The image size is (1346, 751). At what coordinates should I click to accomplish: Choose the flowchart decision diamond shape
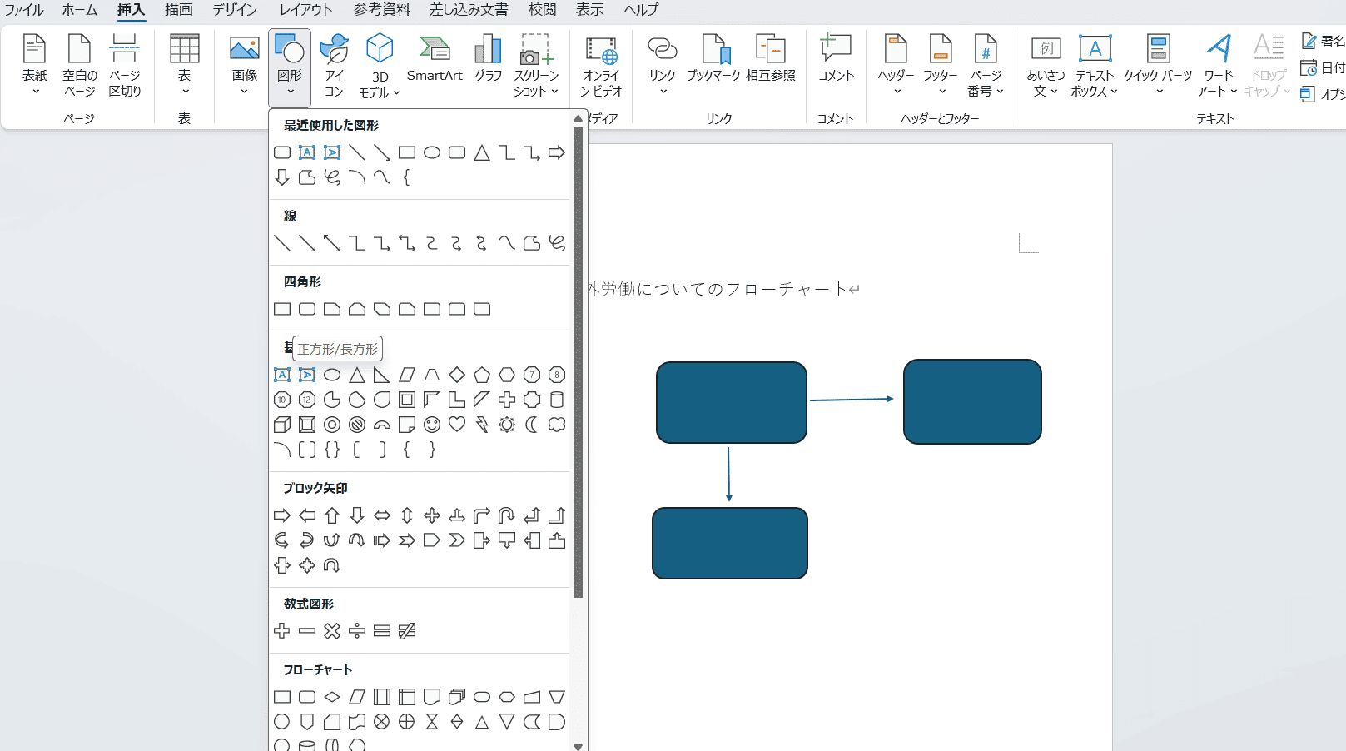[332, 697]
